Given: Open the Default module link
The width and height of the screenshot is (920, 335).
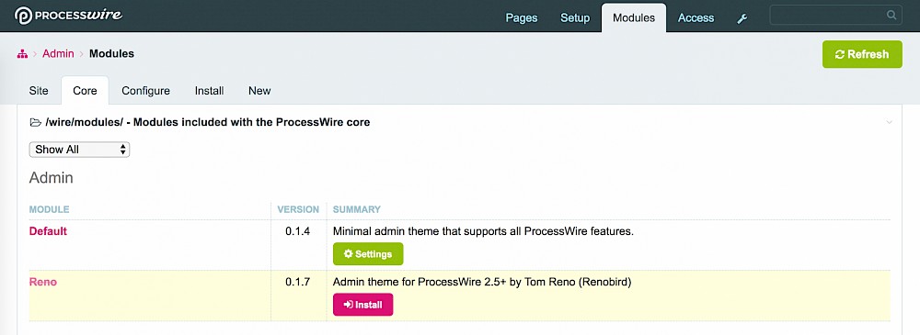Looking at the screenshot, I should click(x=48, y=231).
